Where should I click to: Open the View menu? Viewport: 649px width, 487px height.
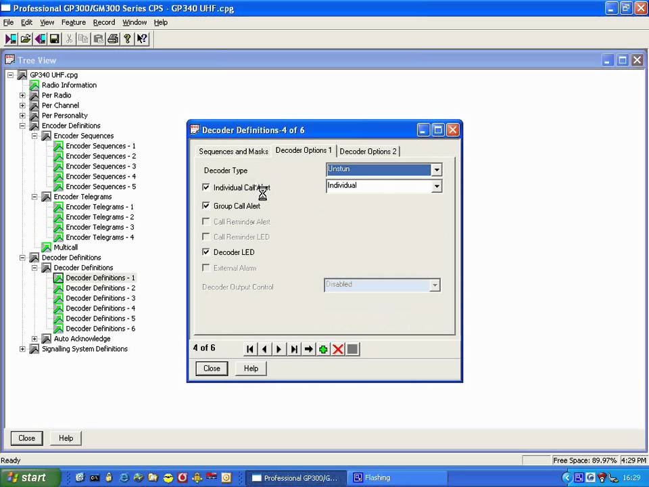click(x=47, y=22)
